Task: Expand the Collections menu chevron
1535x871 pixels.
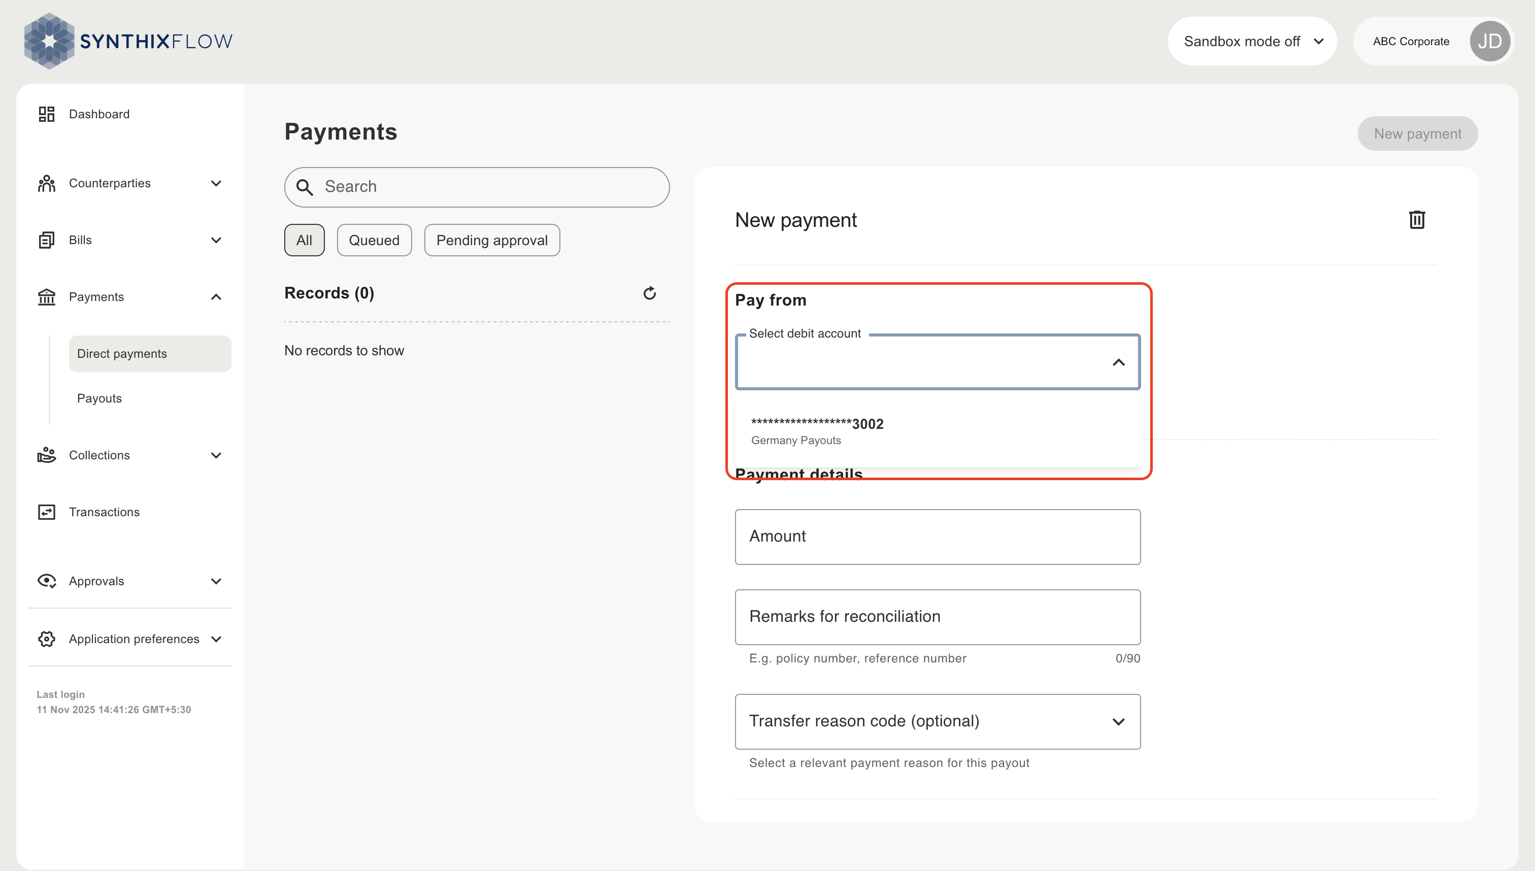Action: pos(216,455)
